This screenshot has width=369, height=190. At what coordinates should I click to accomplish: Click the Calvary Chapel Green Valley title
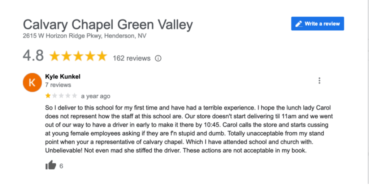click(x=108, y=25)
